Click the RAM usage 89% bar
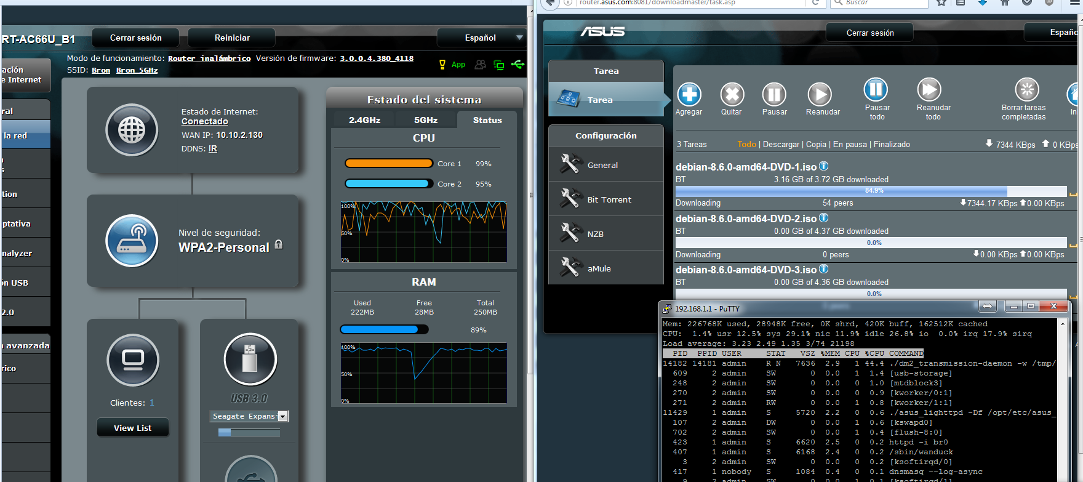 [x=384, y=329]
